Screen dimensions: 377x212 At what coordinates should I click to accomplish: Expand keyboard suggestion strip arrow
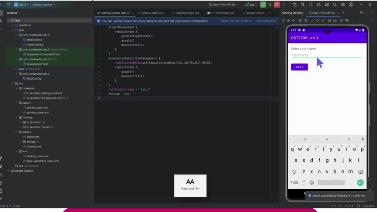[x=290, y=139]
